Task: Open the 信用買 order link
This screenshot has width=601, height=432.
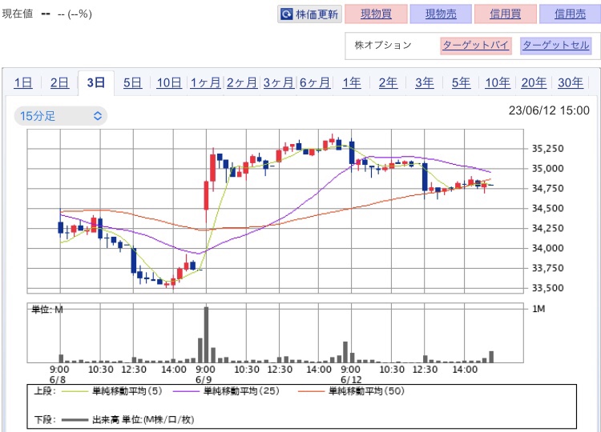Action: [505, 14]
